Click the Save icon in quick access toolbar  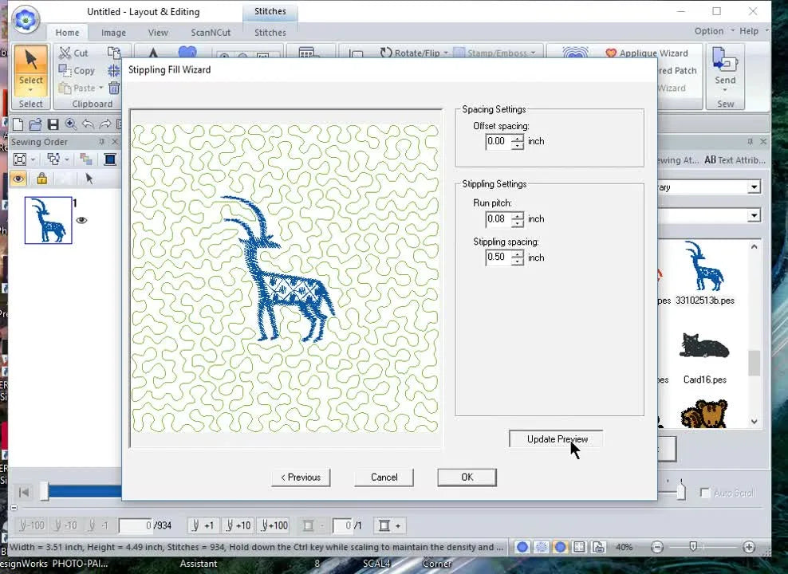coord(53,124)
